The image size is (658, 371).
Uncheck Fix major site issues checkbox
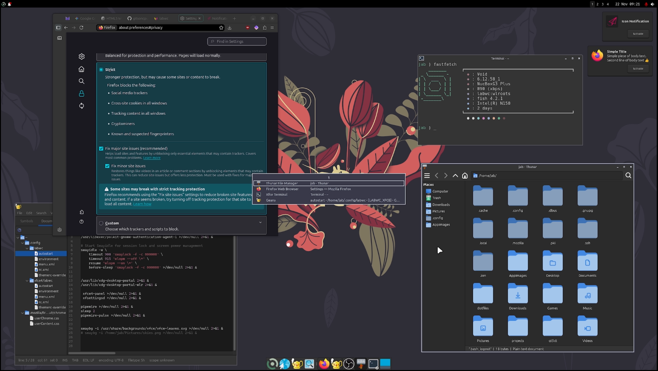tap(101, 148)
